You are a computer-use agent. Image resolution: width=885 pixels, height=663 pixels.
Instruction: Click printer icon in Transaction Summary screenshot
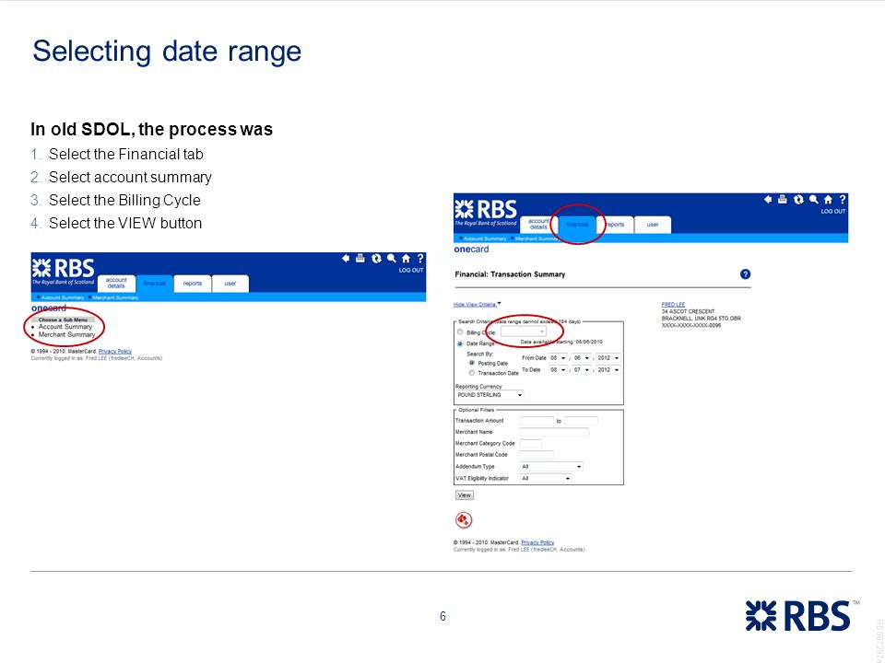coord(783,199)
